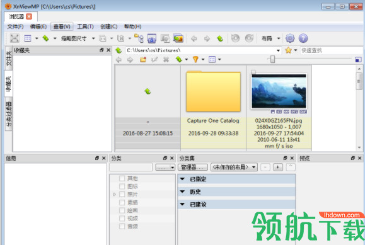Click the green up-folder arrow in main toolbar

click(220, 38)
